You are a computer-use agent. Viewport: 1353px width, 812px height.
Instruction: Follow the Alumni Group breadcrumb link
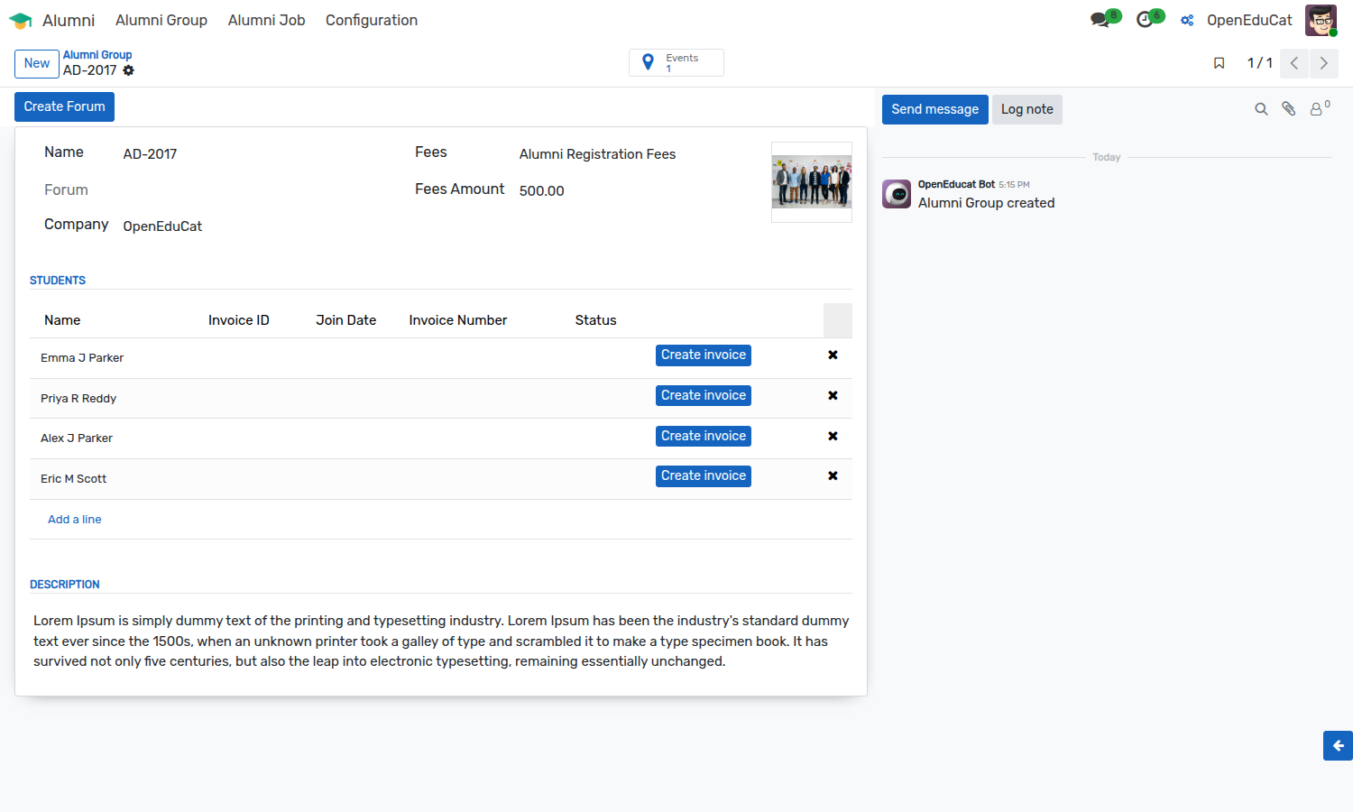97,55
